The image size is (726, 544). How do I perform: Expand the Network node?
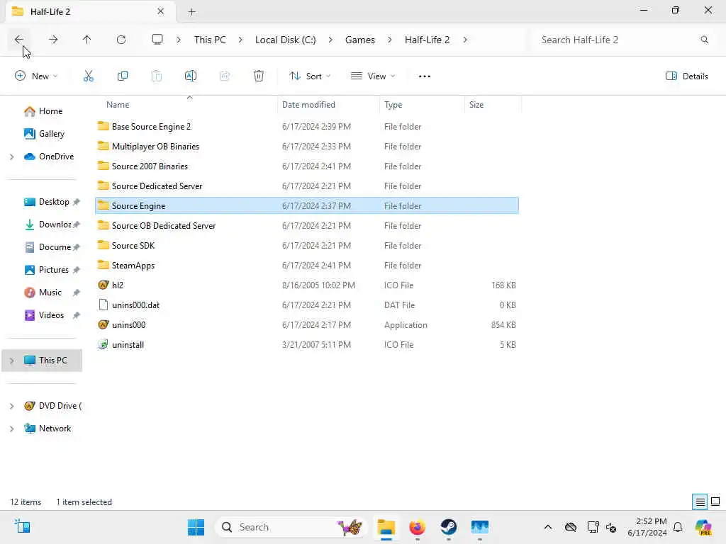(11, 429)
